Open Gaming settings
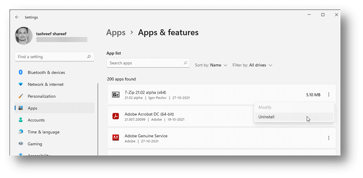The image size is (363, 178). [x=54, y=144]
